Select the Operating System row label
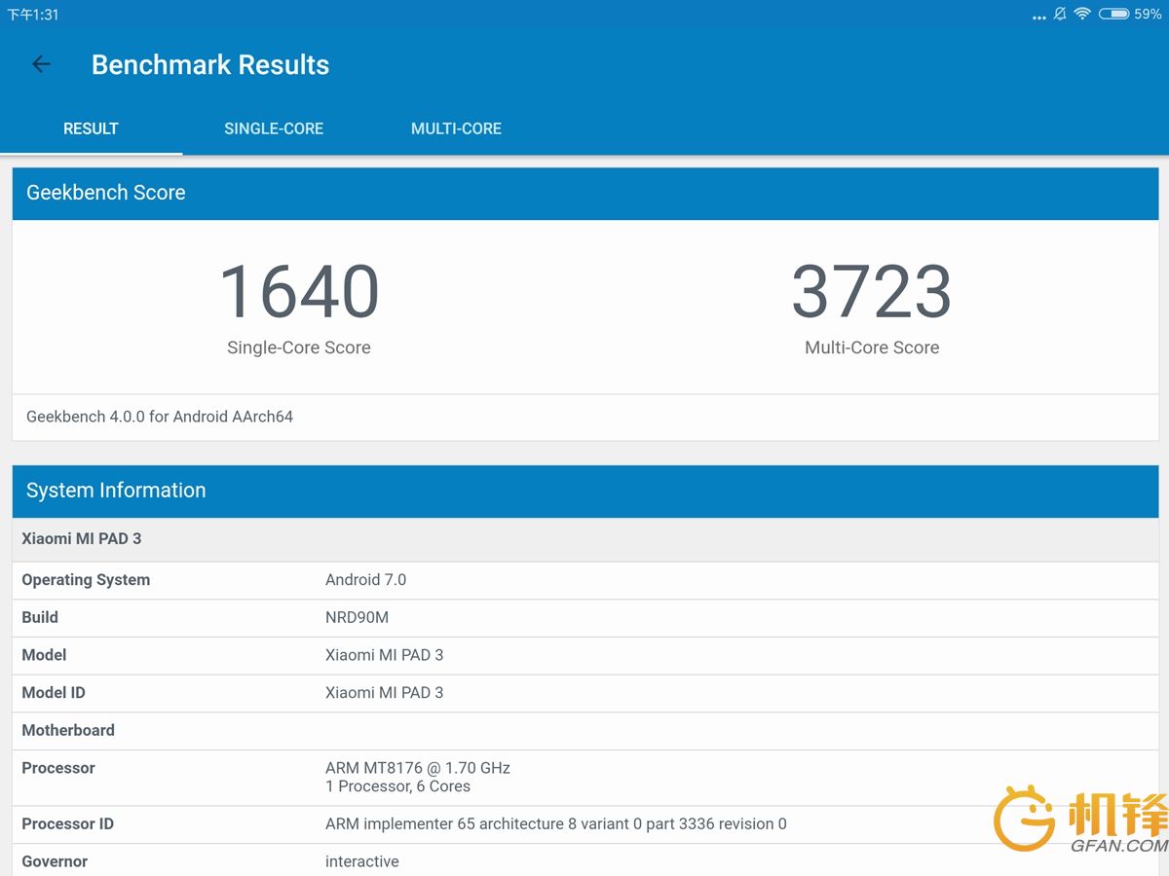This screenshot has height=876, width=1169. click(x=86, y=580)
